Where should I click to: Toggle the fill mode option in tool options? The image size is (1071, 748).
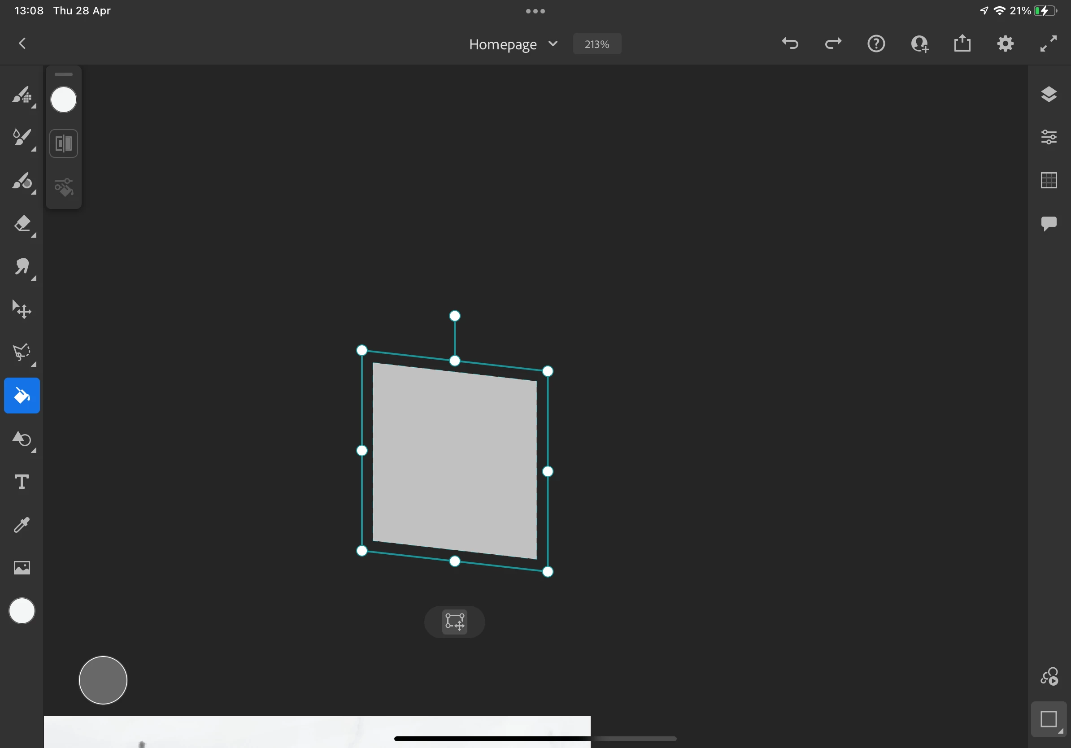[64, 143]
